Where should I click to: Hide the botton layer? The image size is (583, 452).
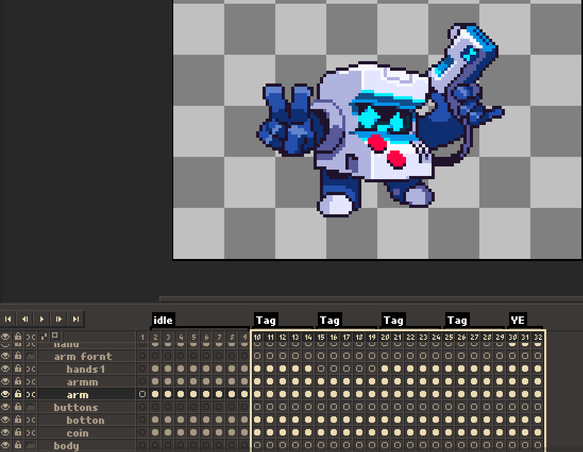(5, 420)
